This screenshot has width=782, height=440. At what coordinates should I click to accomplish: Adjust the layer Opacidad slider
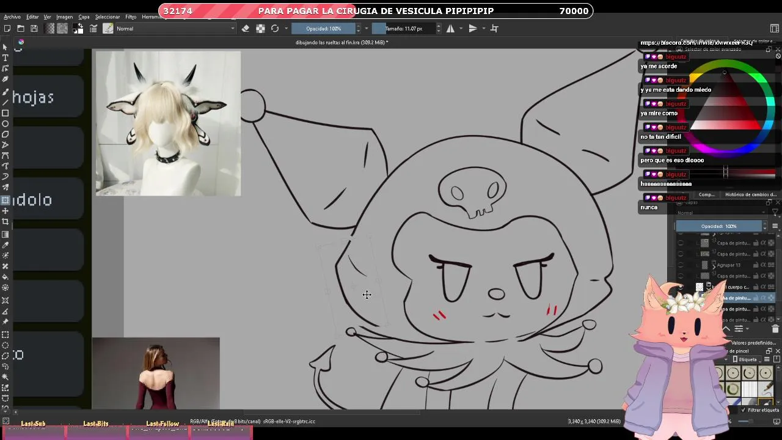(718, 226)
